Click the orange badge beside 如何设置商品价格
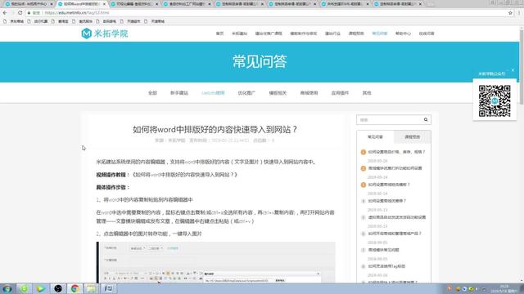The height and width of the screenshot is (294, 524). (x=364, y=152)
